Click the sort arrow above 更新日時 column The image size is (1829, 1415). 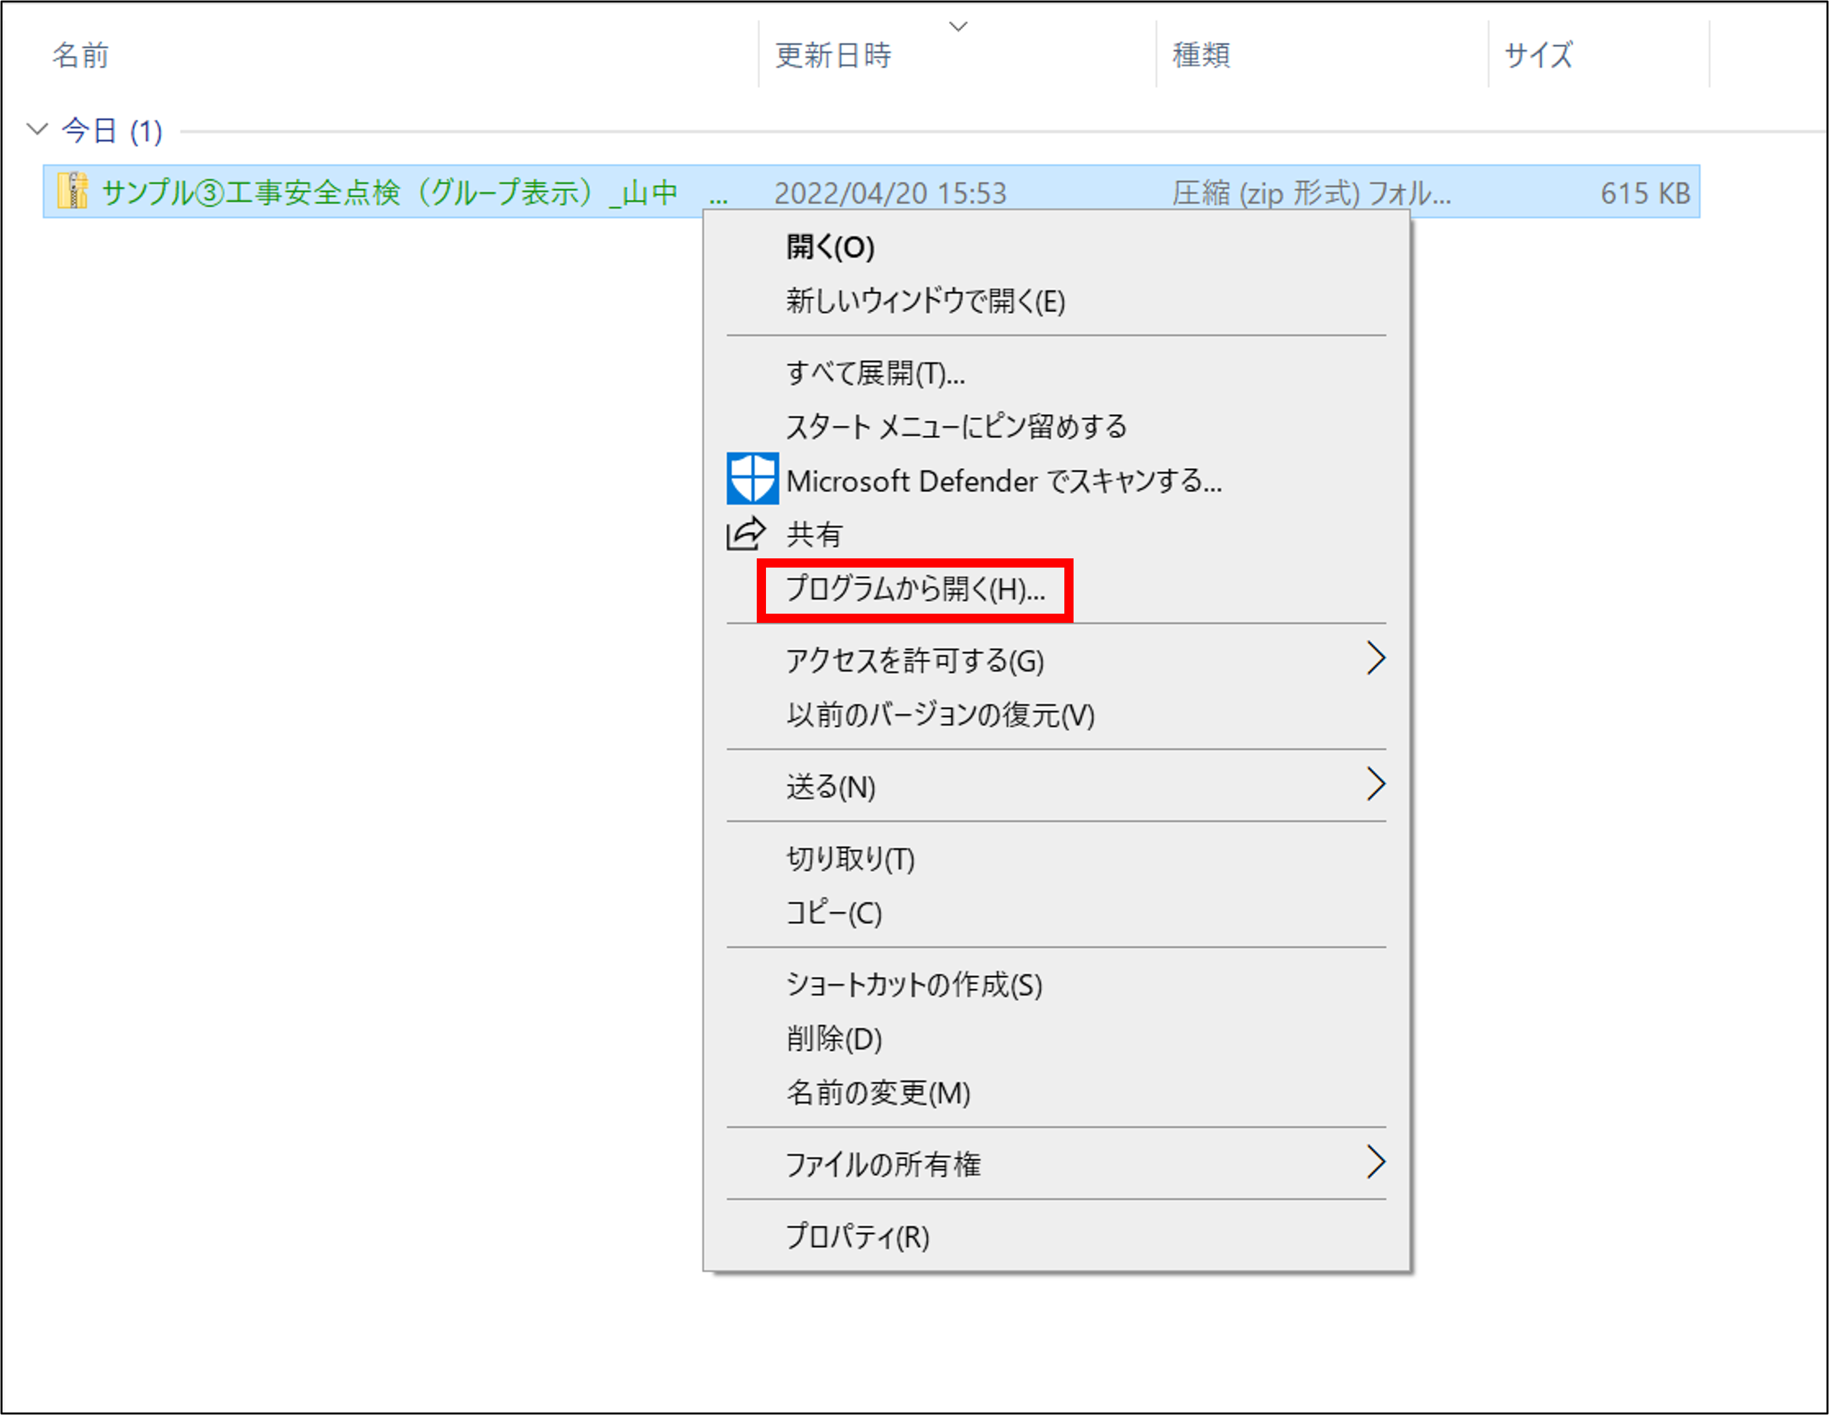coord(958,26)
